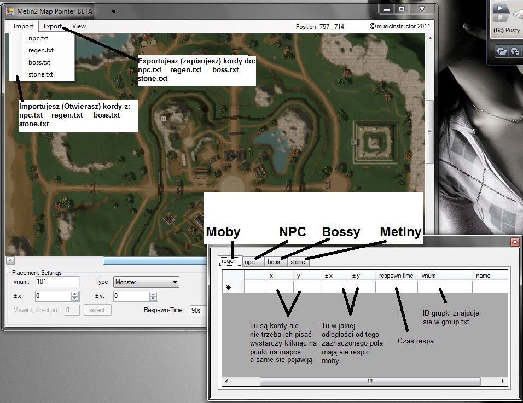Image resolution: width=523 pixels, height=403 pixels.
Task: Choose boss.txt from the Import menu
Action: point(42,62)
